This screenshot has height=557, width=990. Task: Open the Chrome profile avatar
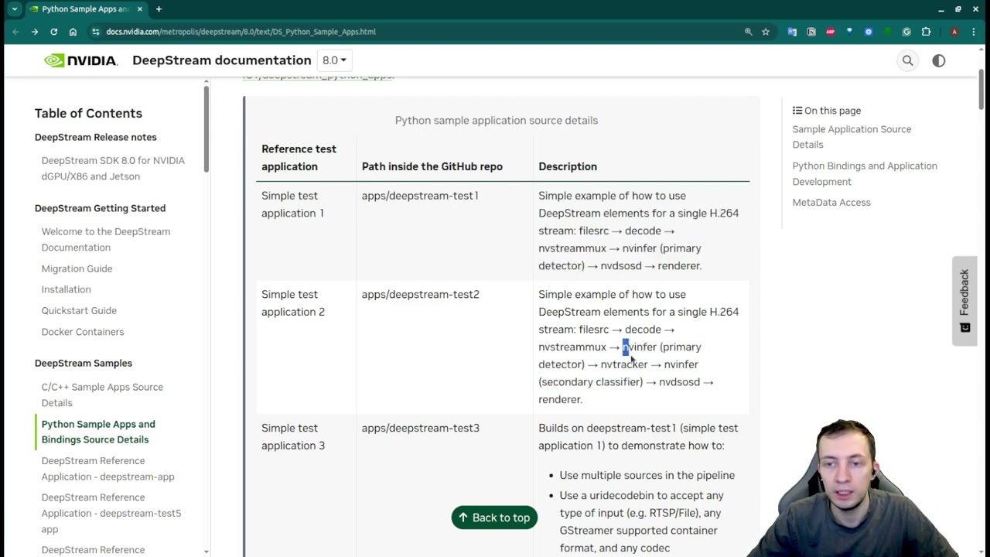[x=954, y=32]
